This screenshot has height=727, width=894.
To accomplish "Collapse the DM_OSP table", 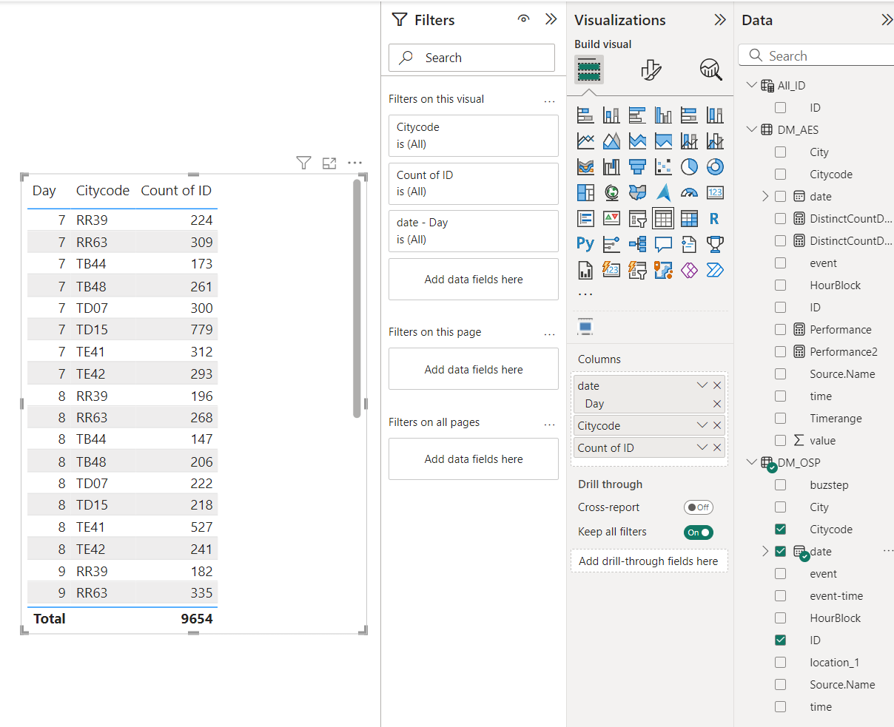I will click(751, 462).
